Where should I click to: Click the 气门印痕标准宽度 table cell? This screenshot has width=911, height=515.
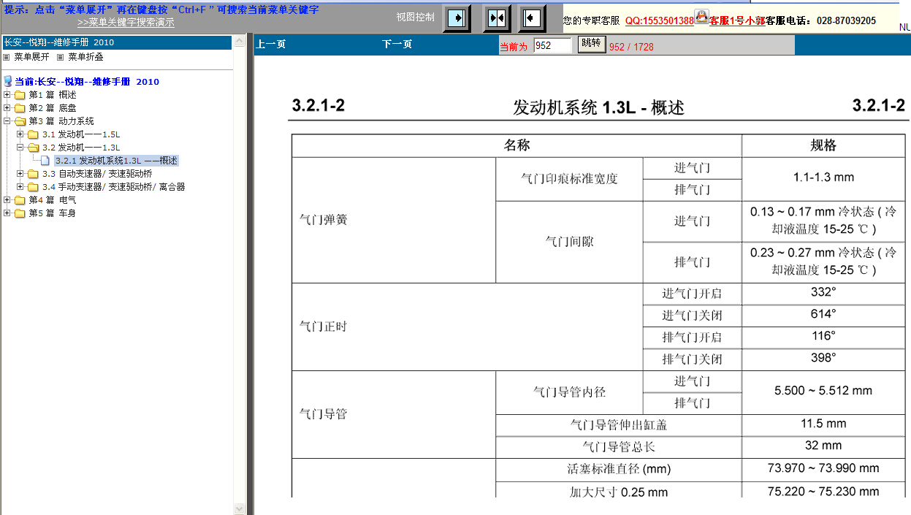569,179
